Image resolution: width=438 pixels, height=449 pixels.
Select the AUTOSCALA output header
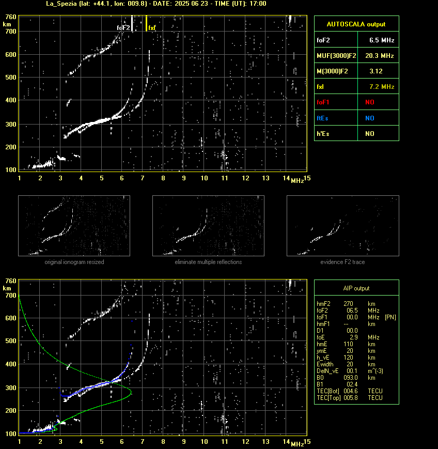click(356, 24)
